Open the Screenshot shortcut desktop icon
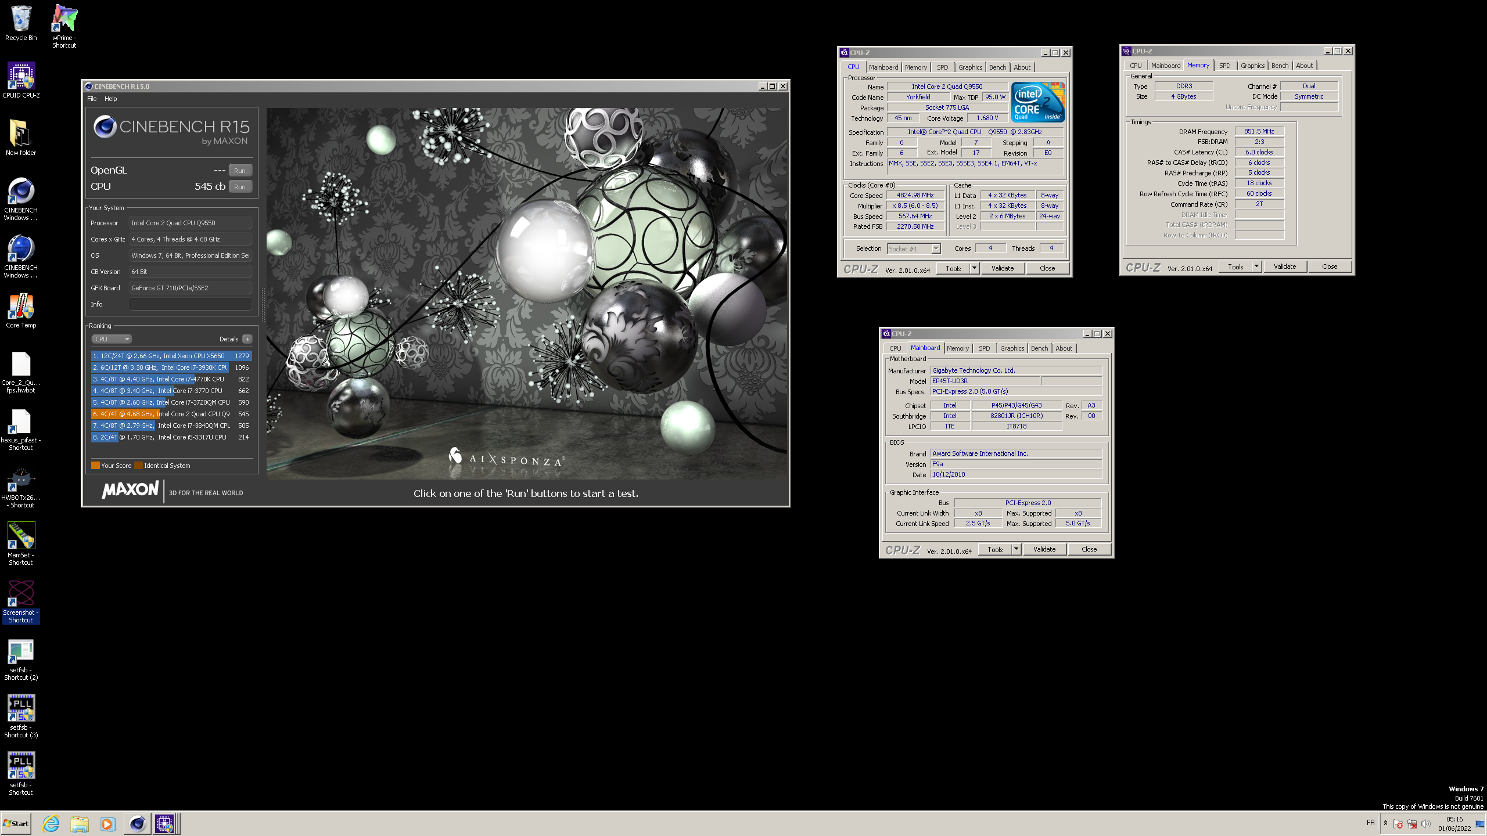1487x836 pixels. point(21,601)
